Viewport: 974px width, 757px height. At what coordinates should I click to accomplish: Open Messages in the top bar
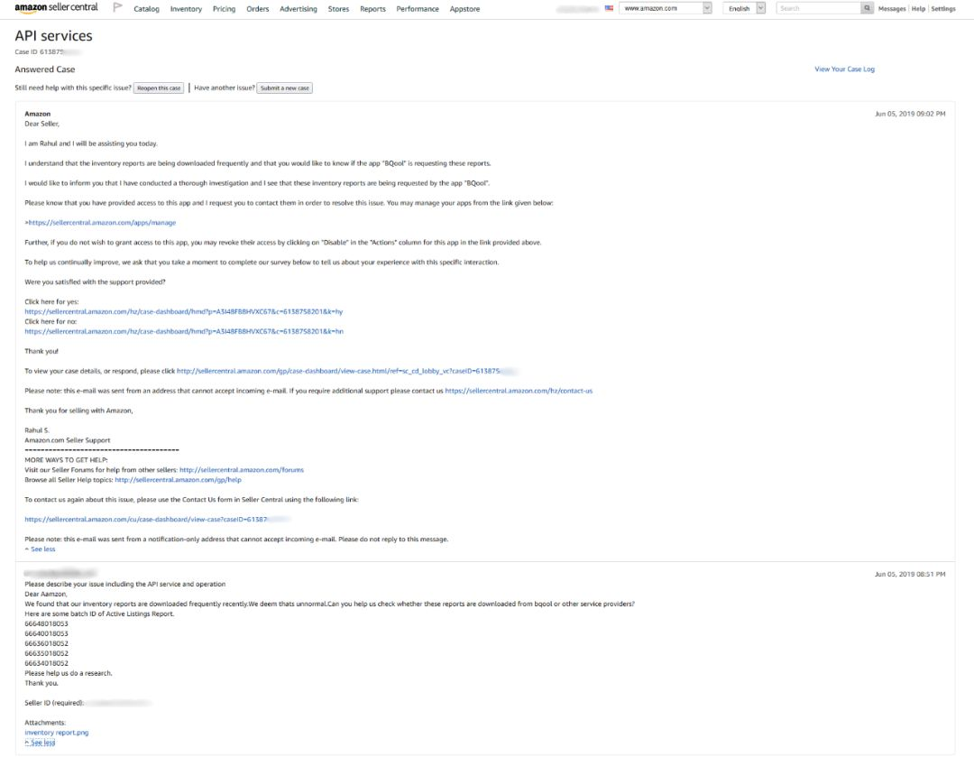click(892, 9)
